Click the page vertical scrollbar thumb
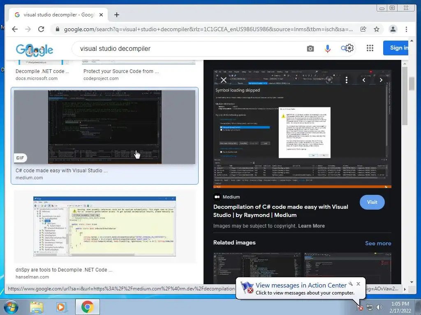This screenshot has width=421, height=315. click(x=412, y=83)
